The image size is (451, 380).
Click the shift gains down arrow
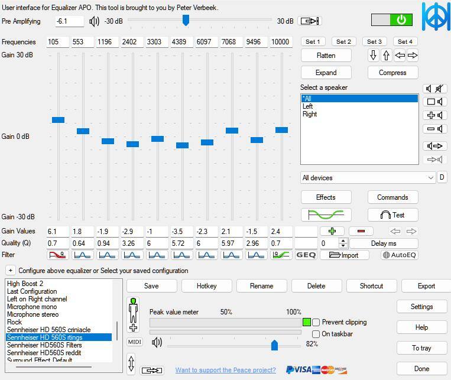point(373,56)
